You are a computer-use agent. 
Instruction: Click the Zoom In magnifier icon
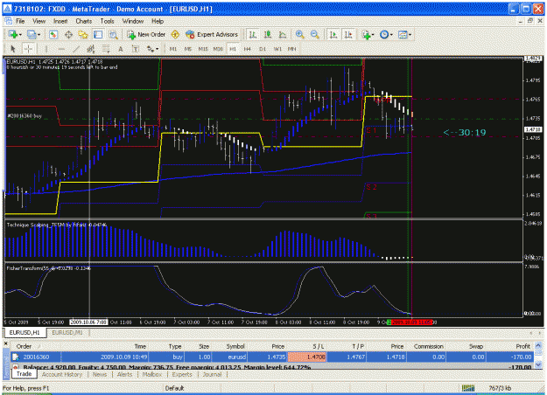pyautogui.click(x=299, y=34)
